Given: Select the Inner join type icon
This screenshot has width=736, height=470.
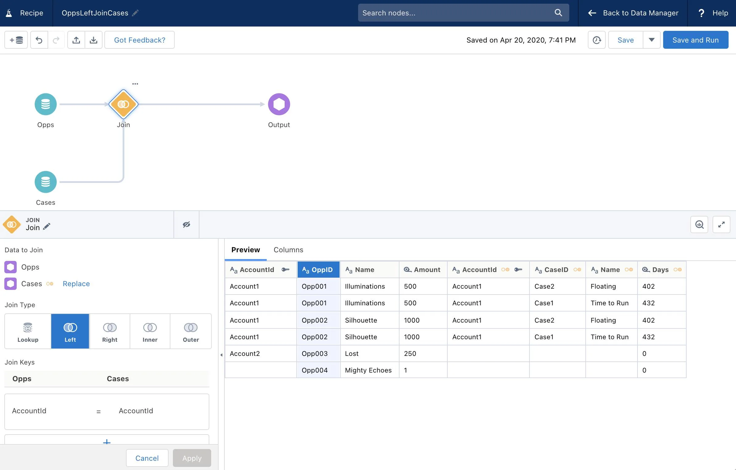Looking at the screenshot, I should 150,328.
